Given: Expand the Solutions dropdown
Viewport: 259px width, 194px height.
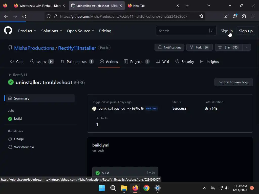Looking at the screenshot, I should tap(52, 31).
